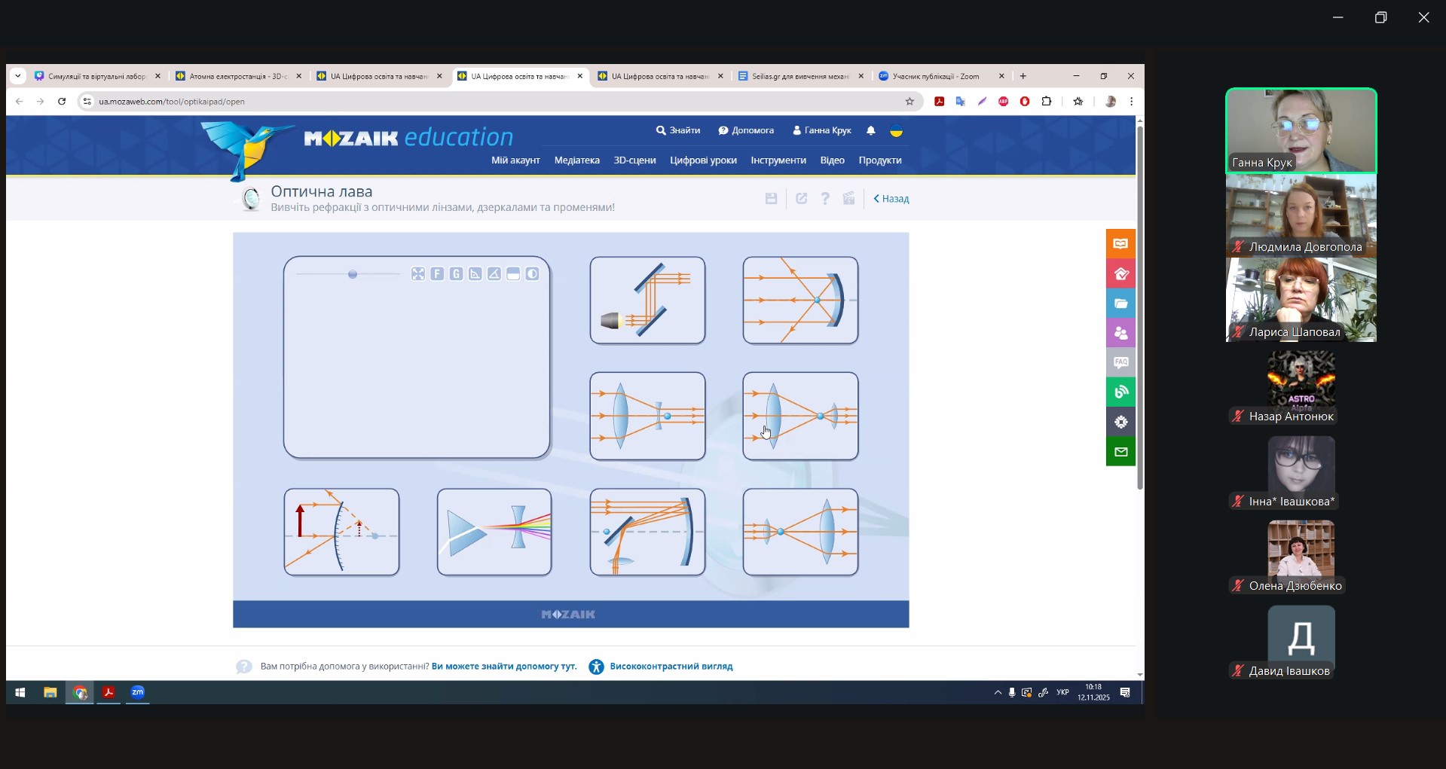This screenshot has width=1446, height=769.
Task: Open the Медіатека menu item
Action: [576, 160]
